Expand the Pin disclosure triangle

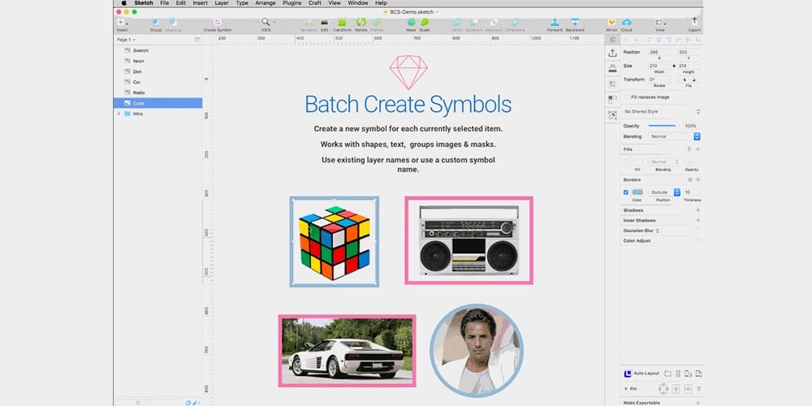click(x=626, y=388)
